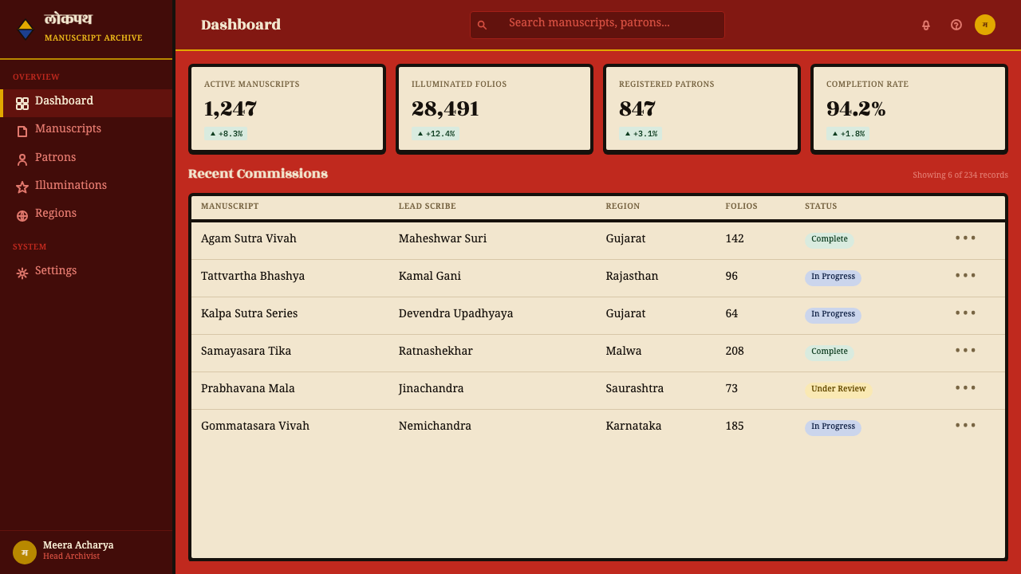1021x574 pixels.
Task: Open row actions for Prabhavana Mala
Action: coord(965,388)
